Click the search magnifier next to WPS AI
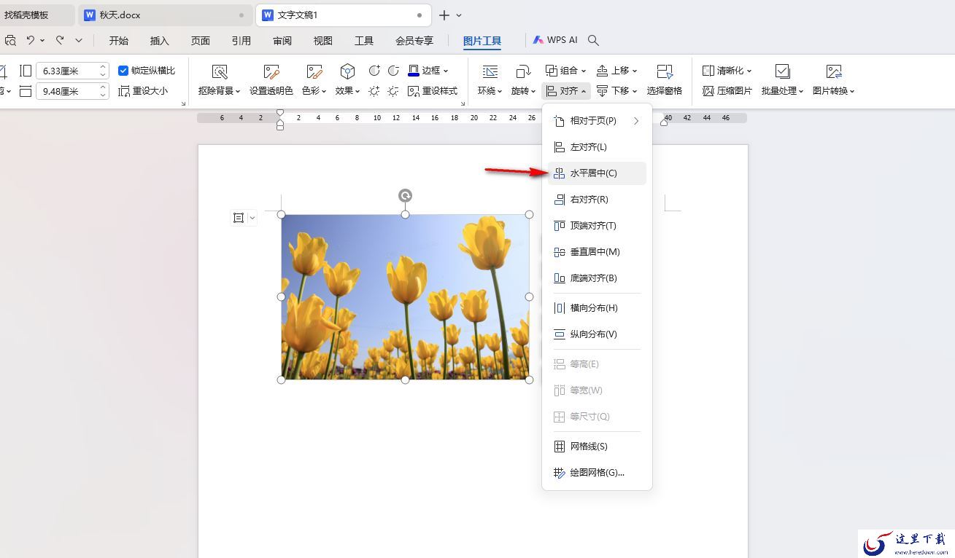 593,40
